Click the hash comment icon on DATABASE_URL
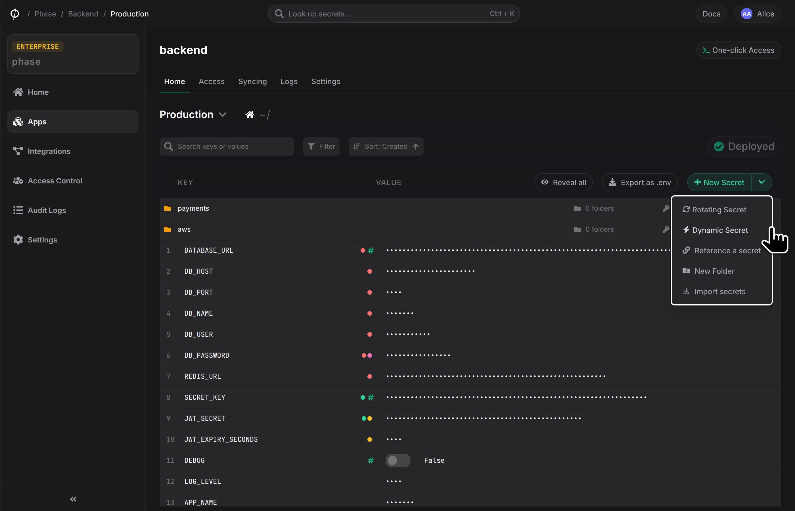Image resolution: width=795 pixels, height=511 pixels. [371, 250]
